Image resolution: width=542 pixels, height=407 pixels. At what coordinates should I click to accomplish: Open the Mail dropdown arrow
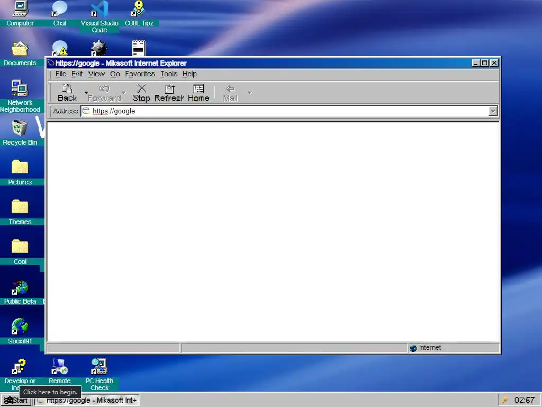coord(250,93)
